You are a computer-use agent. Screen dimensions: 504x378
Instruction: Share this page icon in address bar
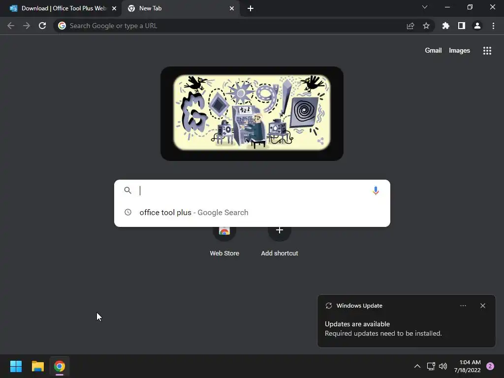pos(410,26)
